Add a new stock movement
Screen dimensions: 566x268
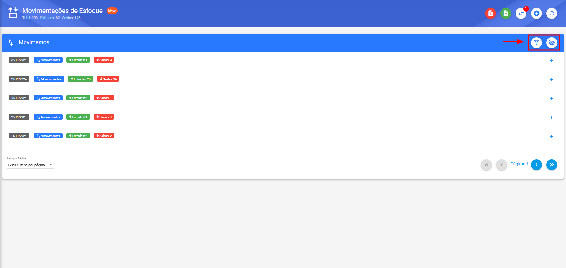pos(537,13)
